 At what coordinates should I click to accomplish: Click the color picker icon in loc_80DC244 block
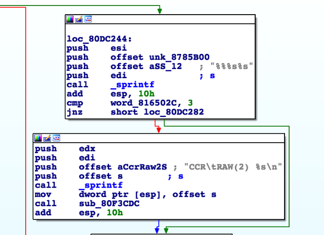(x=70, y=19)
